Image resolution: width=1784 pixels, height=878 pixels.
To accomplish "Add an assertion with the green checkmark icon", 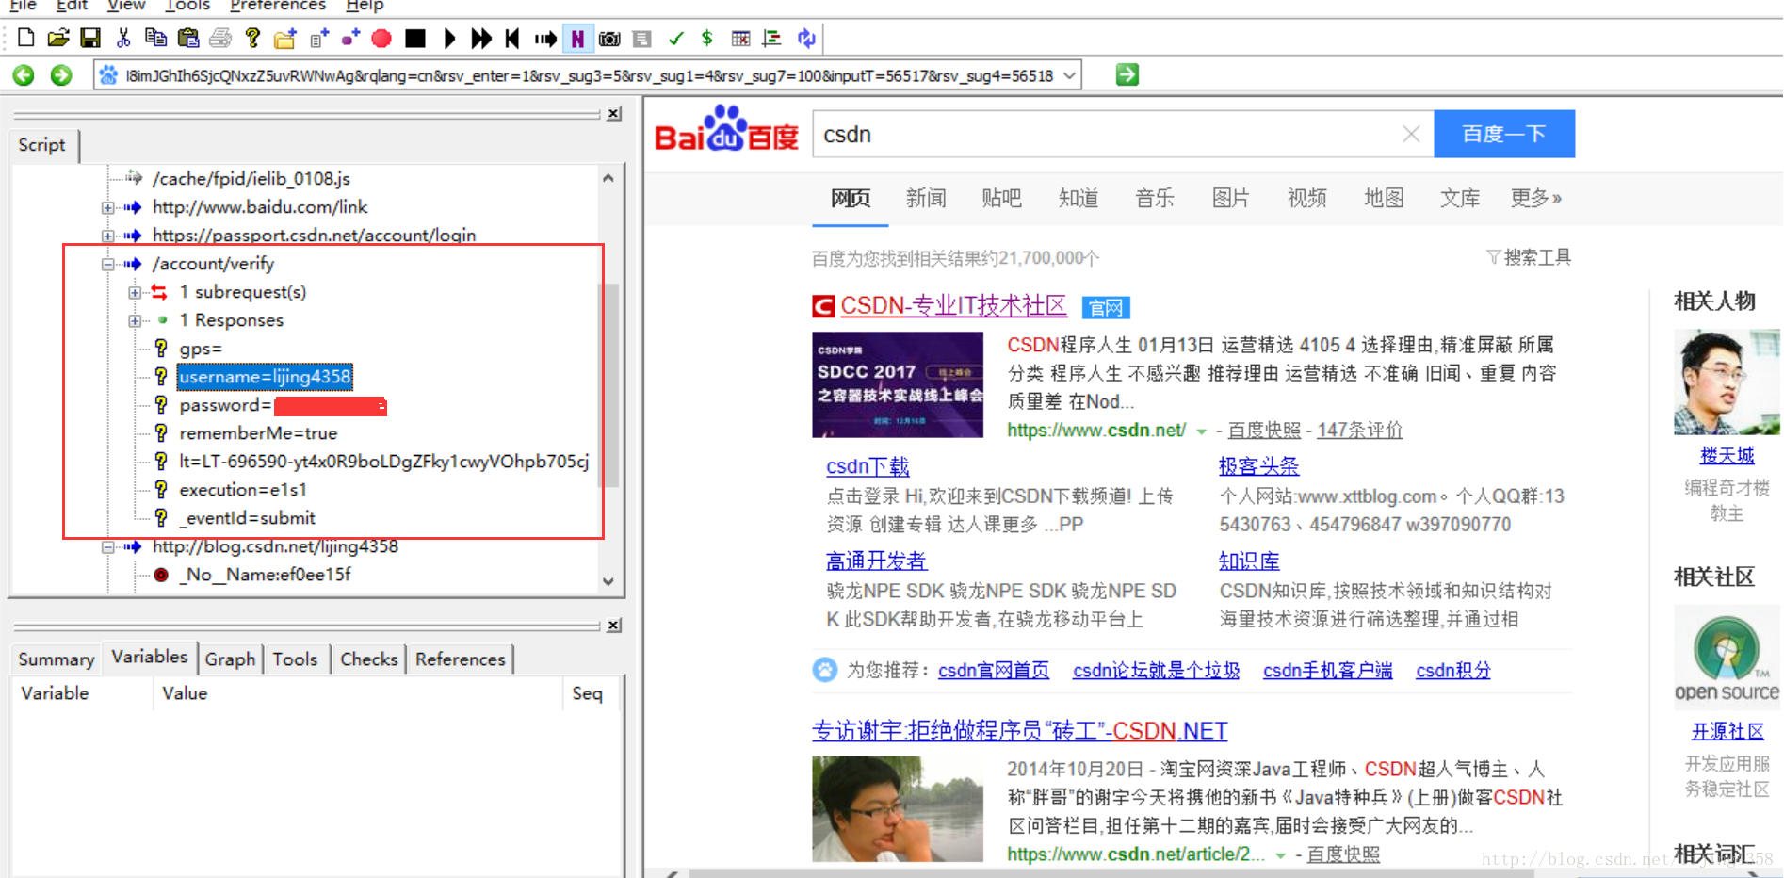I will pos(675,38).
